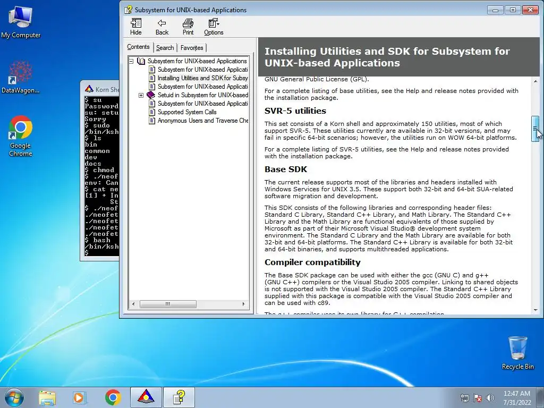Click page icon beside Supported System Calls
The image size is (544, 408).
(x=151, y=112)
